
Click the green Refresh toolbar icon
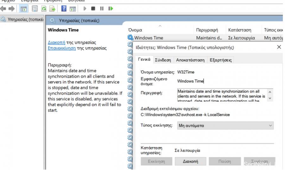coord(44,9)
